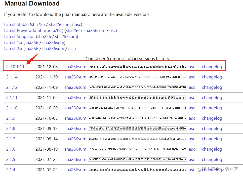This screenshot has height=177, width=243.
Task: Download Composer version 2.1.5
Action: 11,159
